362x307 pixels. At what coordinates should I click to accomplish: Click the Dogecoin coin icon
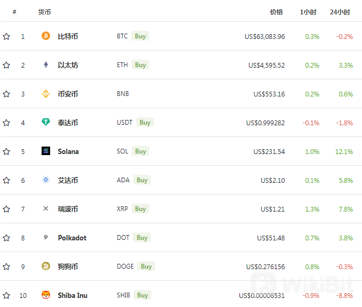[46, 266]
